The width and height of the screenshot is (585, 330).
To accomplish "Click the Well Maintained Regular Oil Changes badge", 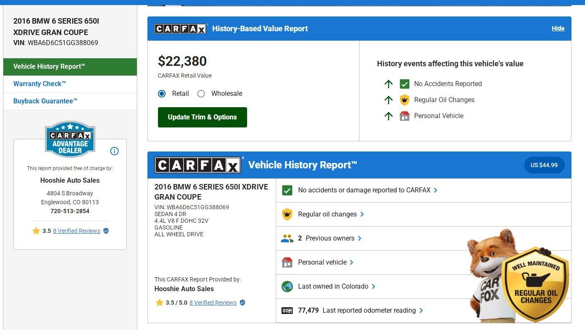I will tap(536, 284).
